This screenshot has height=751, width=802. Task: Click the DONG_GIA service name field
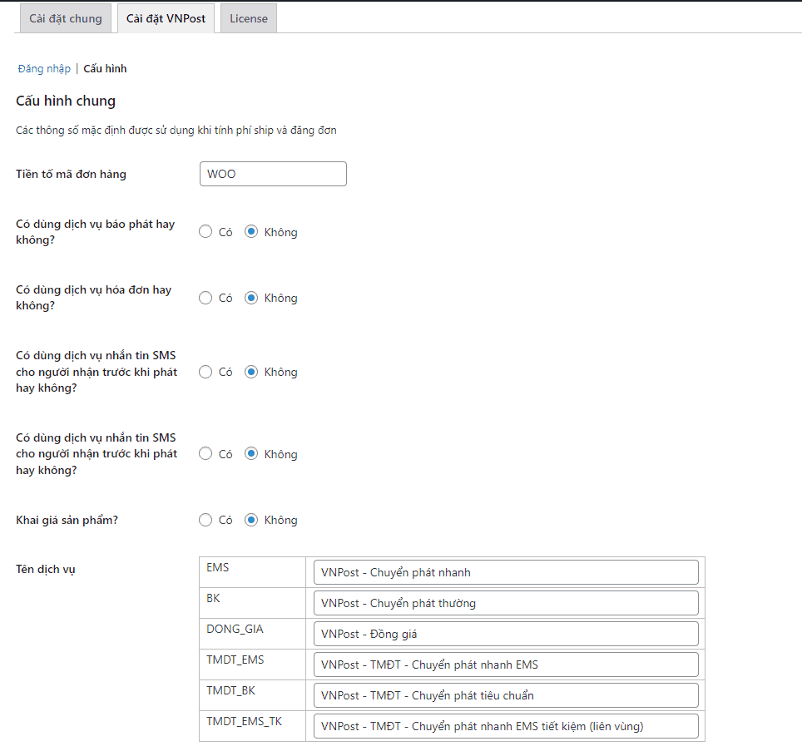point(506,634)
